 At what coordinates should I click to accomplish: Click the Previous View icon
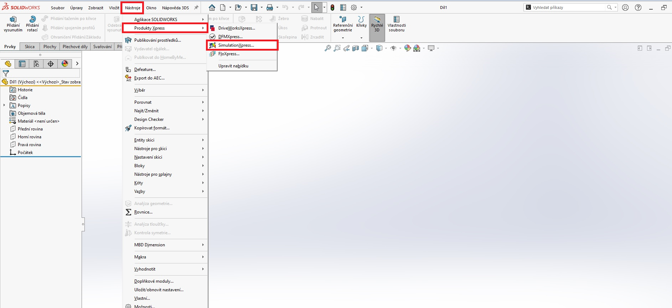pyautogui.click(x=346, y=48)
